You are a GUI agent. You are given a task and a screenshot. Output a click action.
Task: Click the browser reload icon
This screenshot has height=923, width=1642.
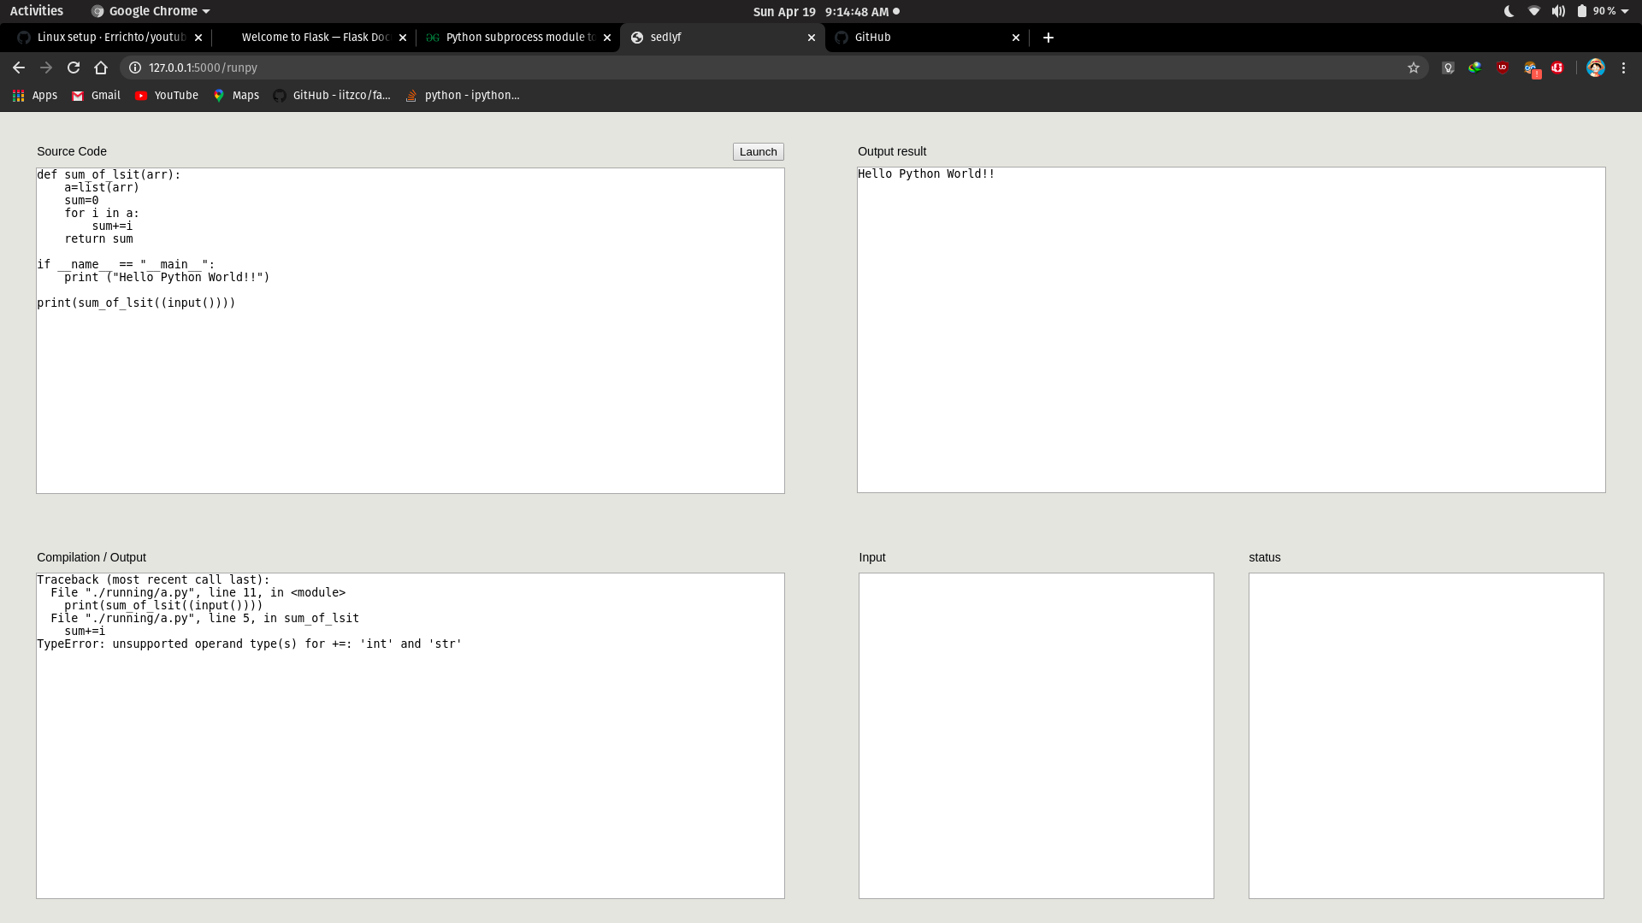[x=74, y=68]
